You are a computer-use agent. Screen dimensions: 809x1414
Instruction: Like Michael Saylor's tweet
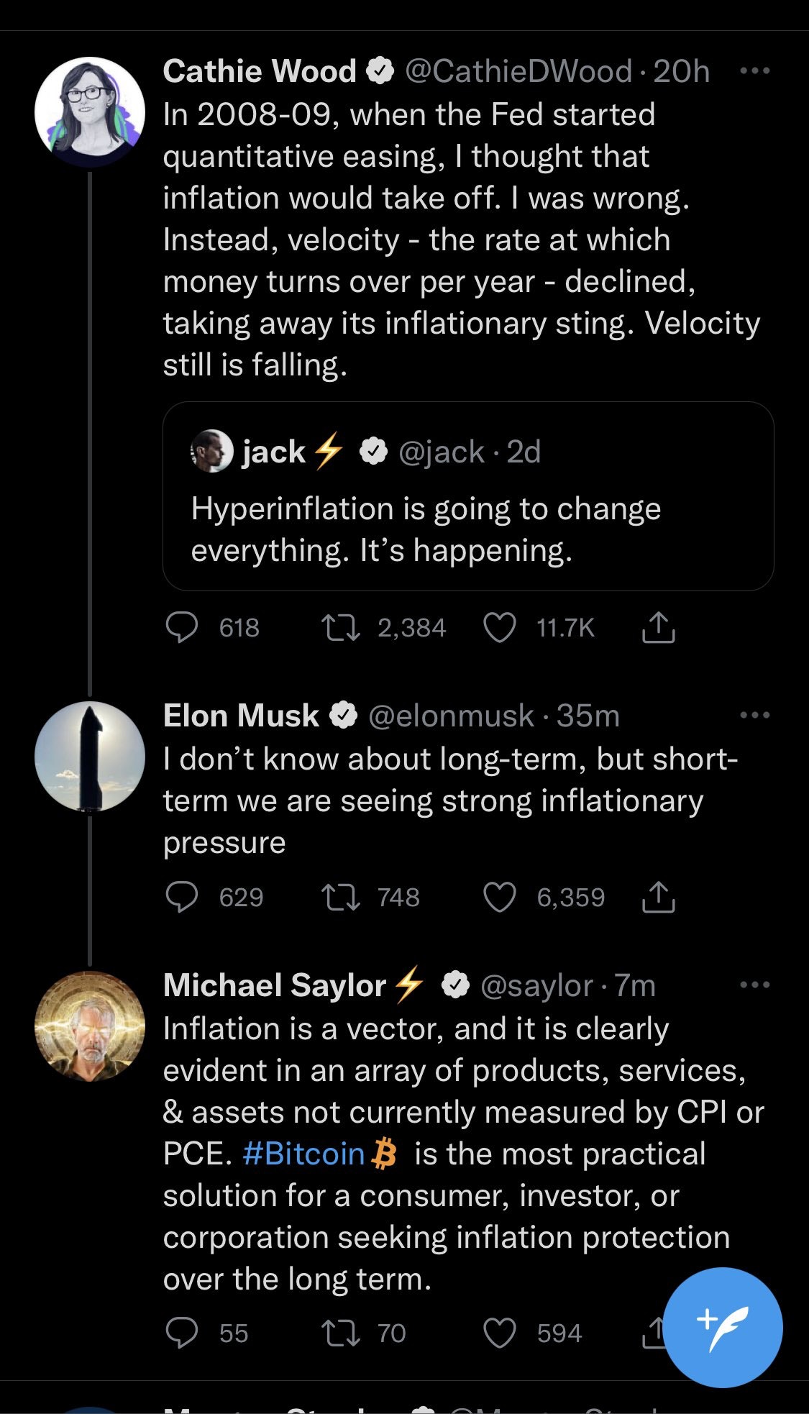[499, 1333]
